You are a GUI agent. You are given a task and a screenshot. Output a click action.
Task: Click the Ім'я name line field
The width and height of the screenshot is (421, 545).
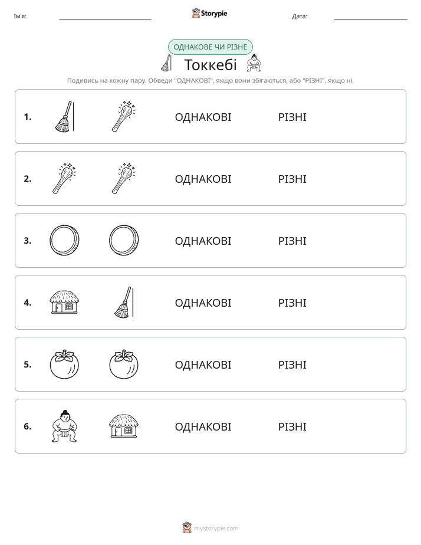point(105,17)
